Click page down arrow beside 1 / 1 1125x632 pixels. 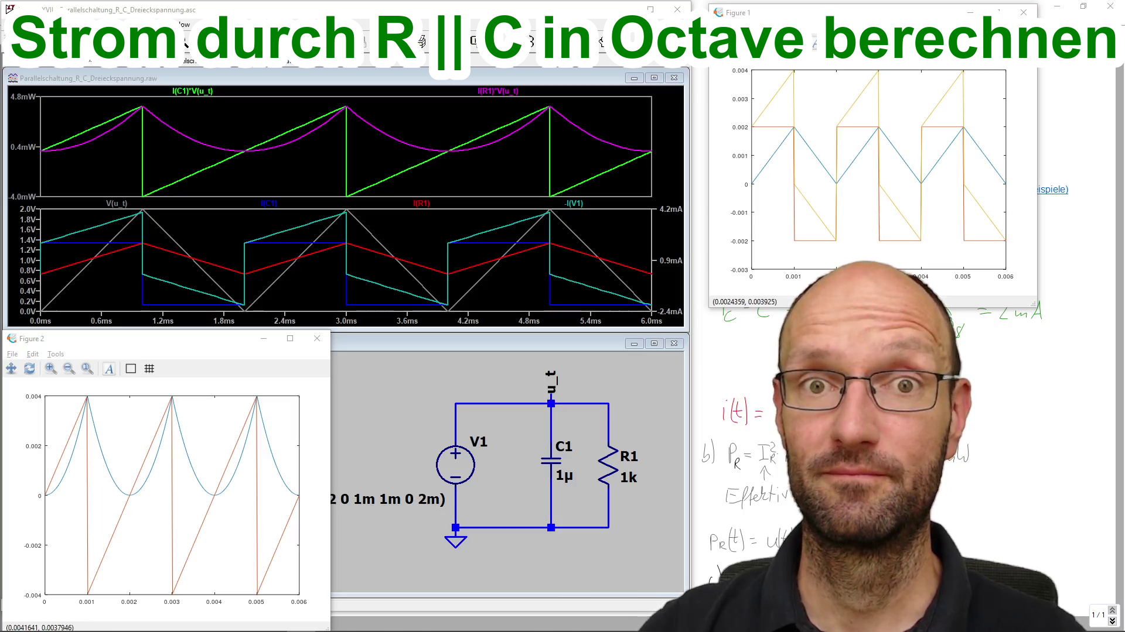[1112, 621]
